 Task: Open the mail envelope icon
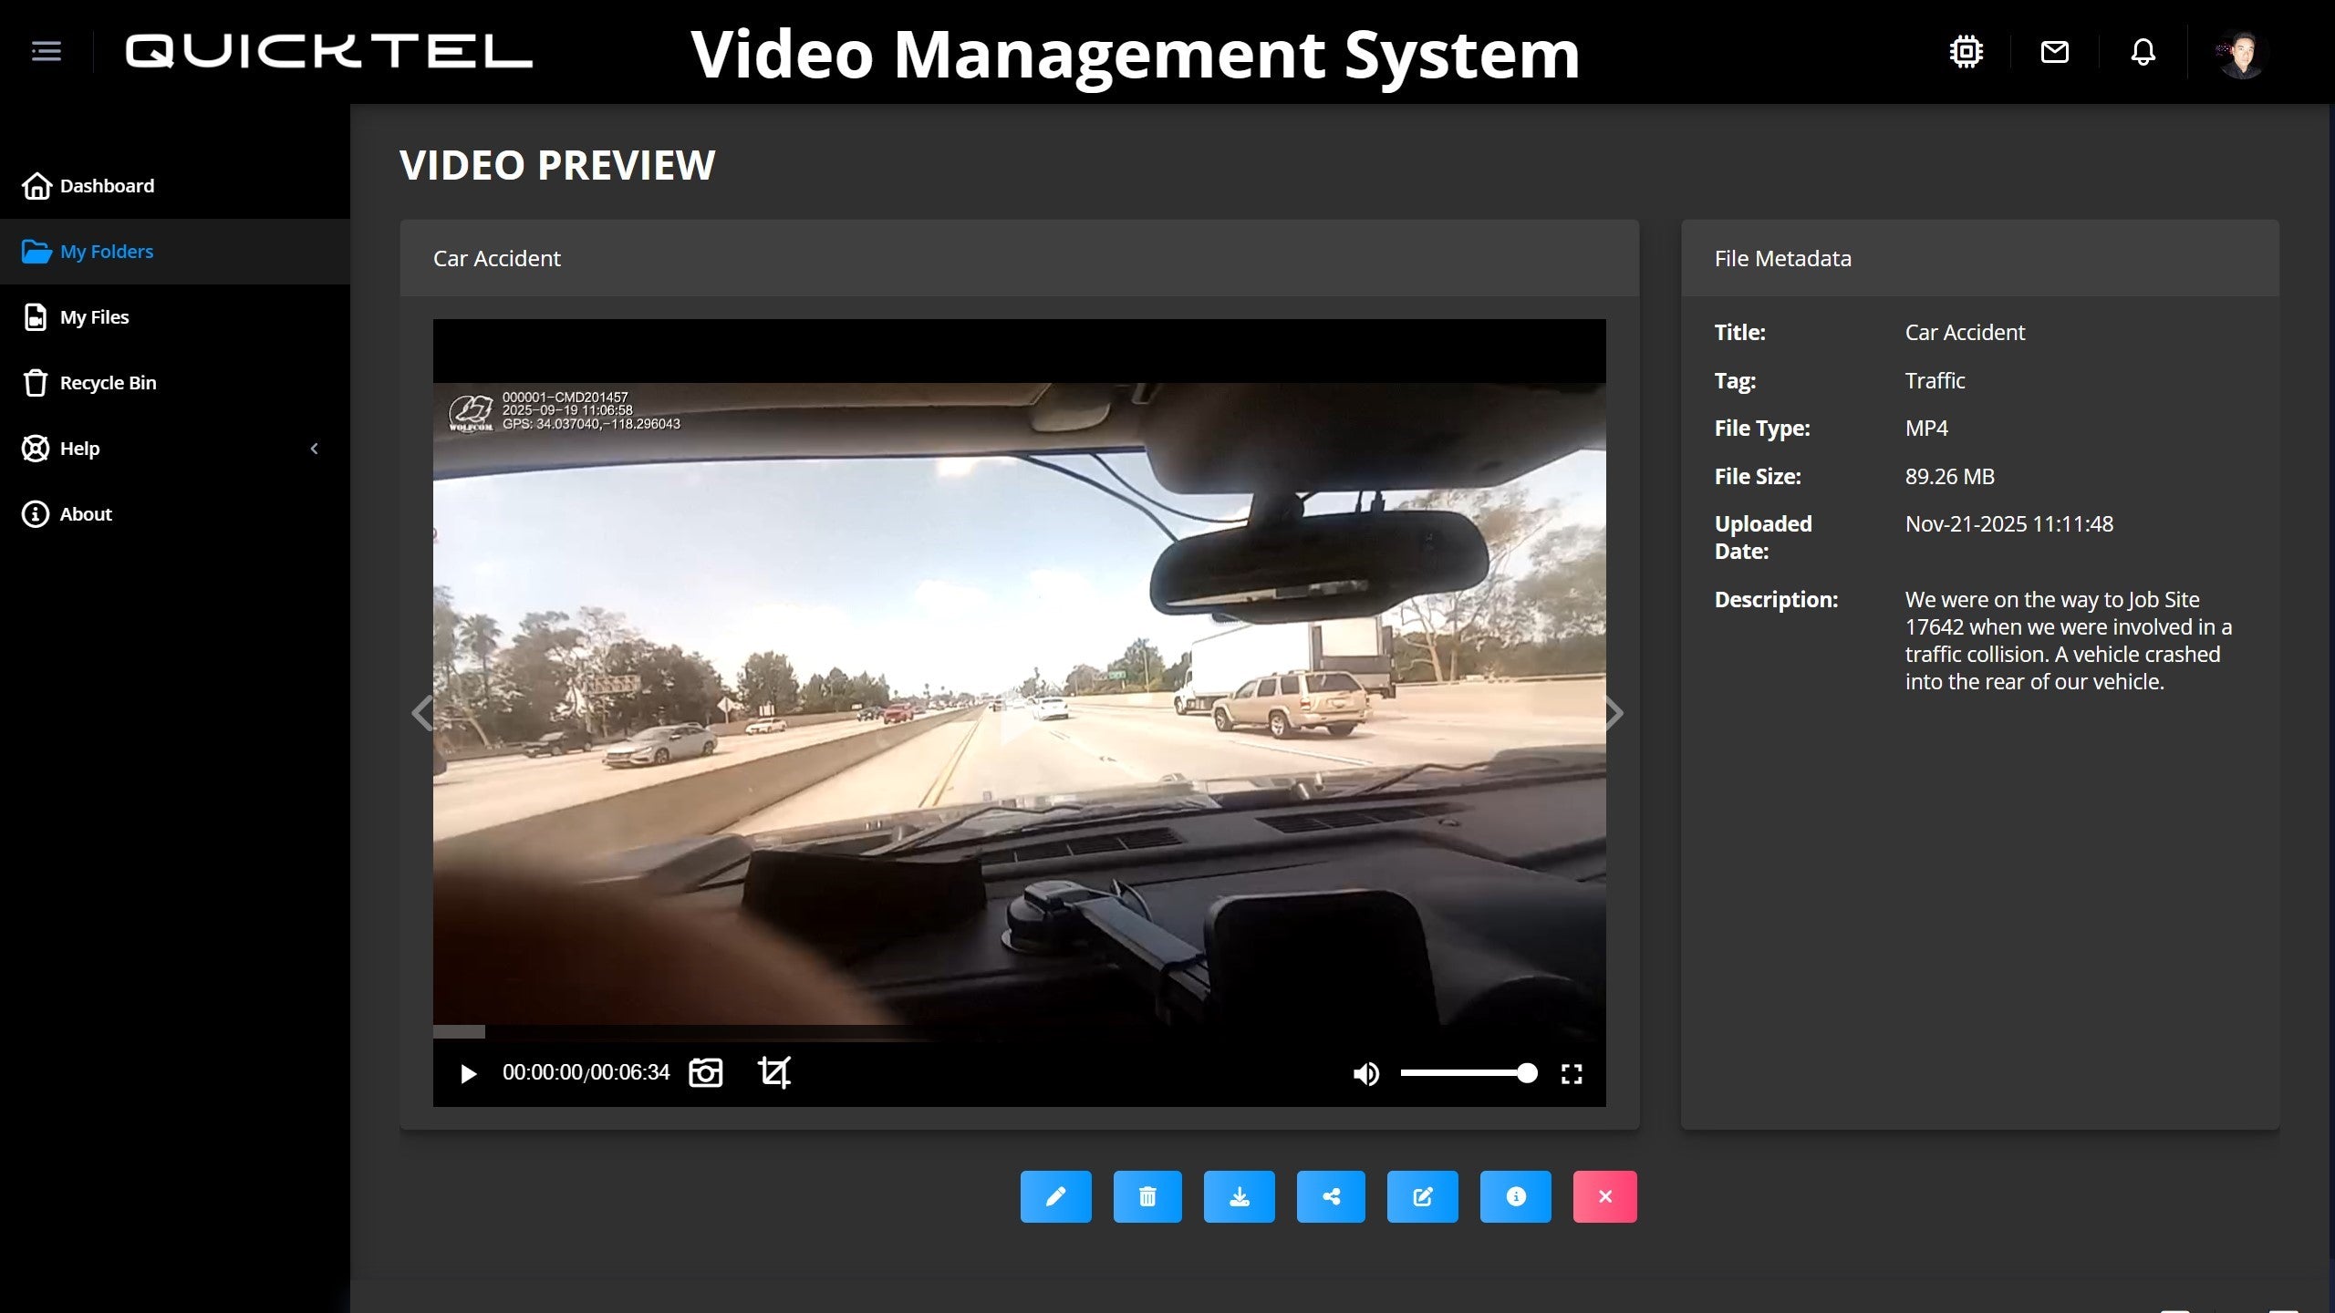(x=2054, y=52)
